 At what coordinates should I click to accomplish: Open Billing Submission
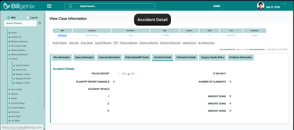[19, 54]
